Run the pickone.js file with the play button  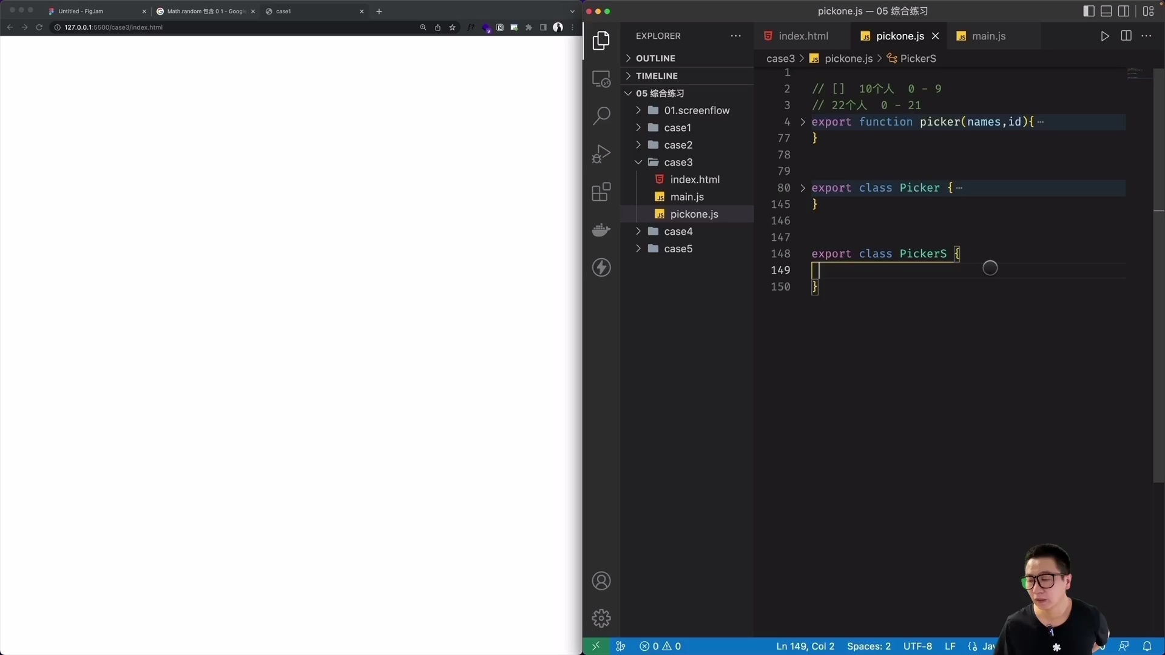pos(1104,36)
